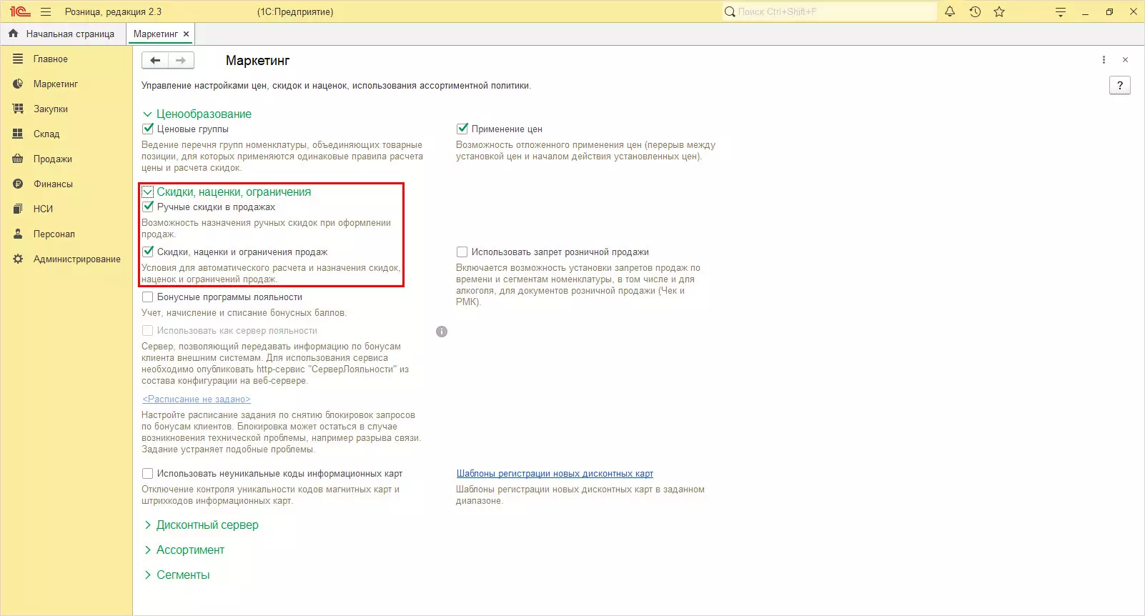The height and width of the screenshot is (616, 1145).
Task: Click the search field Поиск Ctrl+Shift+F
Action: coord(829,11)
